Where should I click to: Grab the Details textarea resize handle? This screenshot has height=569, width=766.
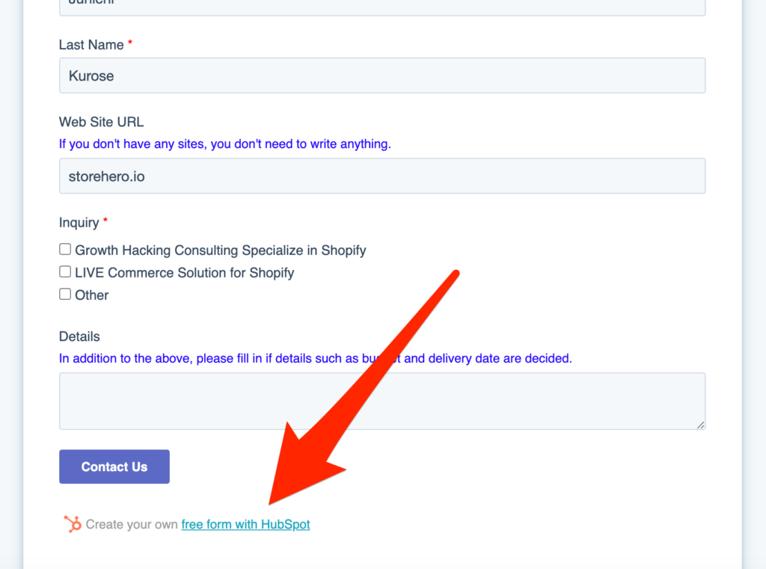700,425
